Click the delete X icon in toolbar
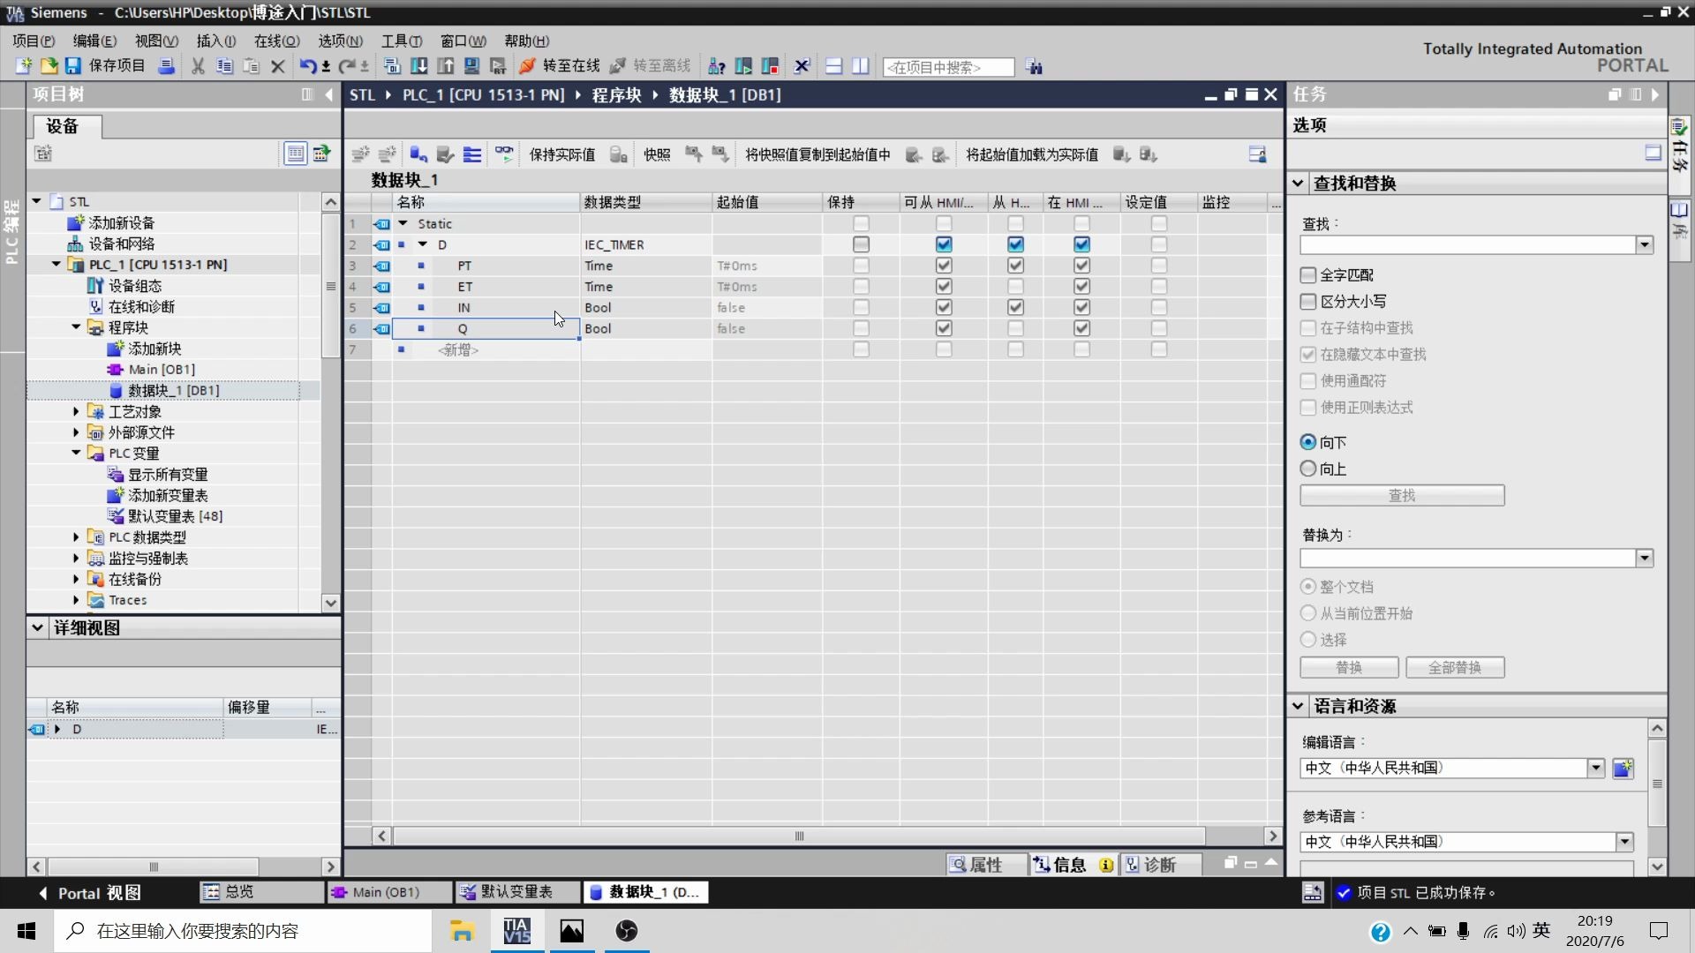 click(x=278, y=66)
